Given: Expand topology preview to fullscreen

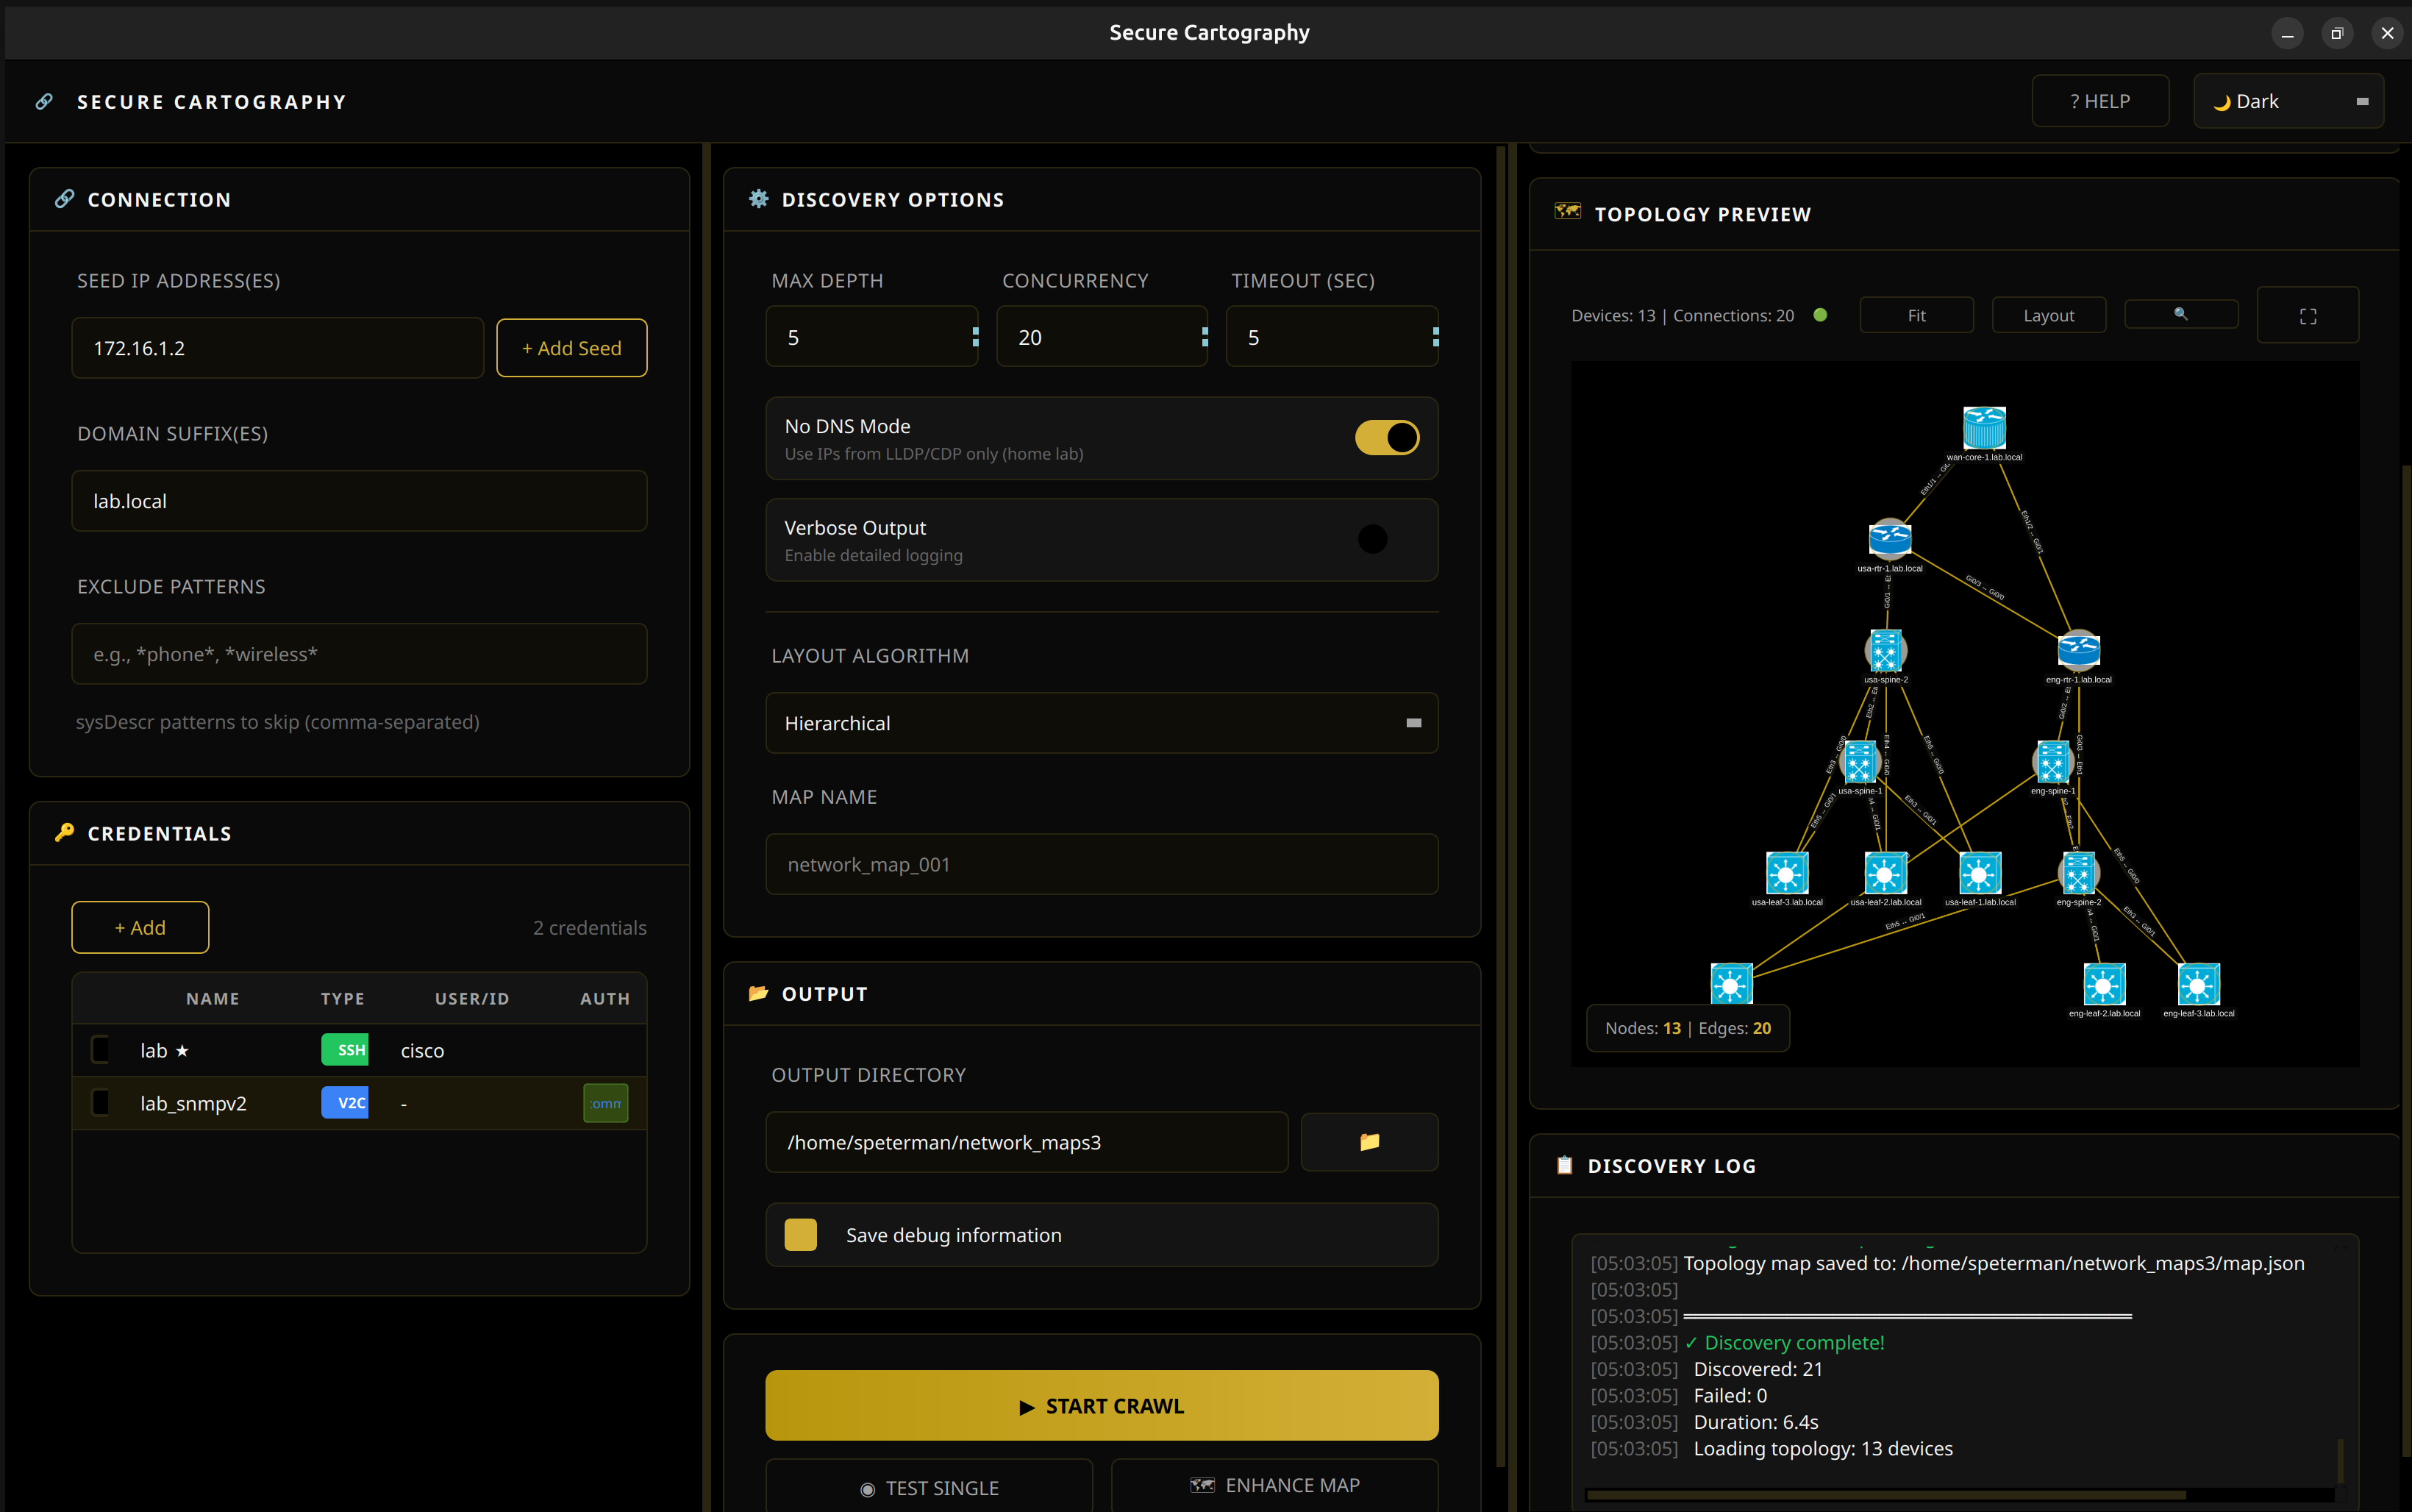Looking at the screenshot, I should [2308, 314].
